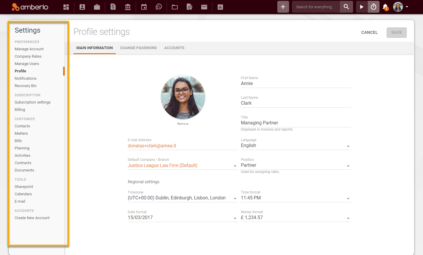The height and width of the screenshot is (255, 423).
Task: Open Manage Account settings
Action: click(29, 49)
